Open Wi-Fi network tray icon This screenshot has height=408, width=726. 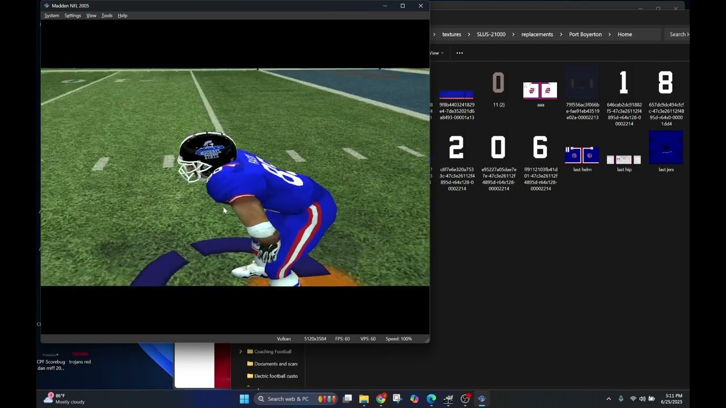(633, 399)
